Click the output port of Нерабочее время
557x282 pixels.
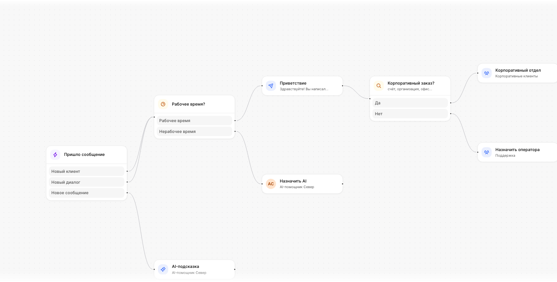(x=235, y=131)
